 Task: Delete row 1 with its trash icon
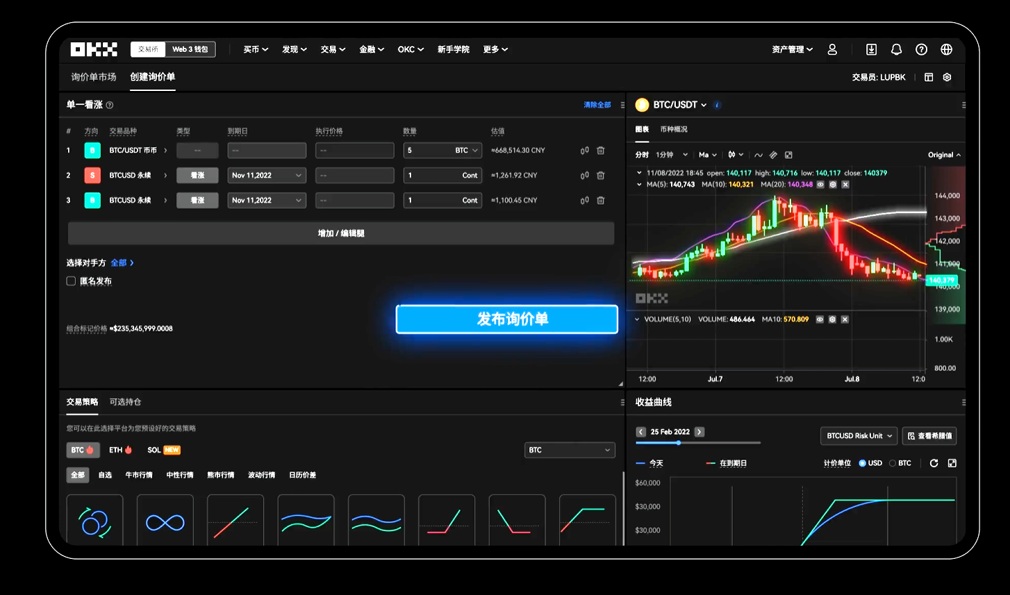pyautogui.click(x=601, y=150)
